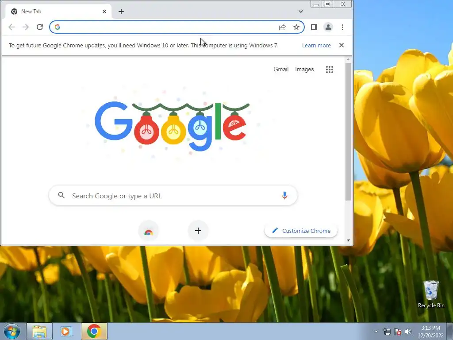Go back with the browser back arrow
Viewport: 453px width, 340px height.
click(x=11, y=27)
